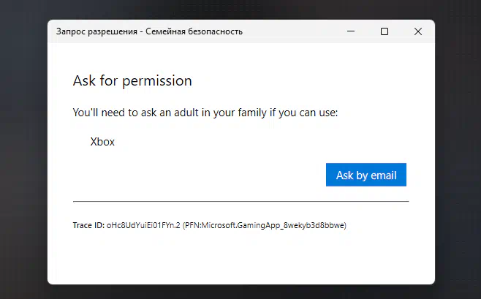Maximize the Семейная безопасность window
481x299 pixels.
(385, 31)
